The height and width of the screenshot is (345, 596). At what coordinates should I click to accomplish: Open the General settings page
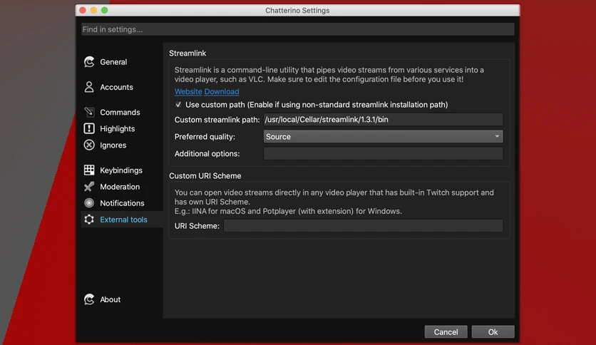coord(113,62)
